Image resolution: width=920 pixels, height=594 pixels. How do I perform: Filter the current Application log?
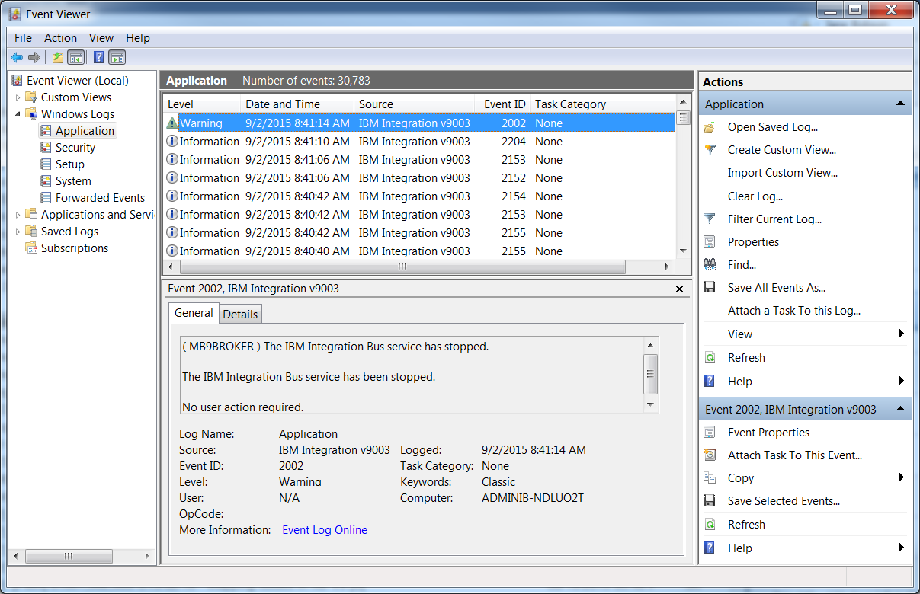(776, 219)
